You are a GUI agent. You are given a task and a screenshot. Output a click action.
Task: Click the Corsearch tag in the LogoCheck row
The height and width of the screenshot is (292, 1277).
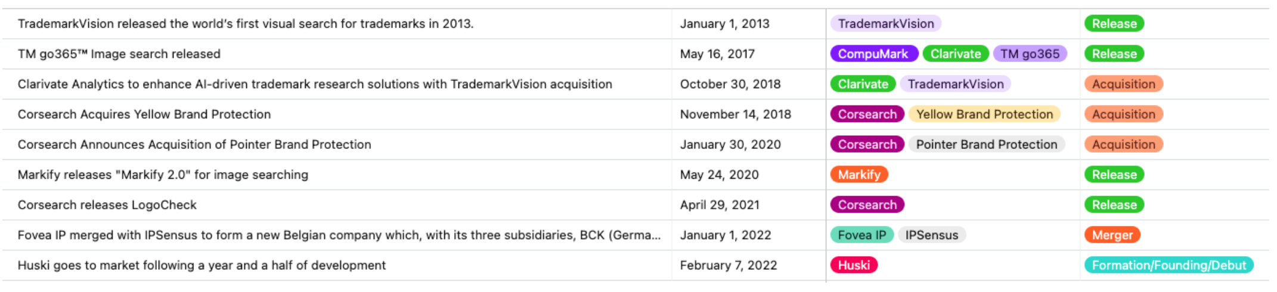click(x=867, y=205)
